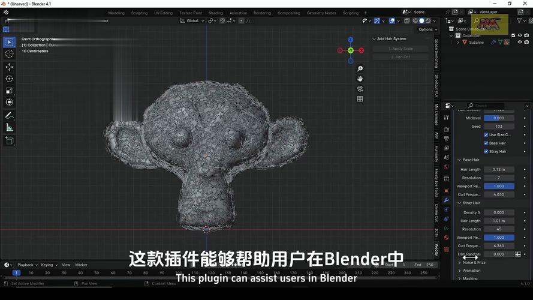Disable Collection render camera icon

tap(526, 35)
